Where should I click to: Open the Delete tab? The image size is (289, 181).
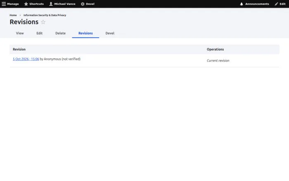tap(60, 33)
